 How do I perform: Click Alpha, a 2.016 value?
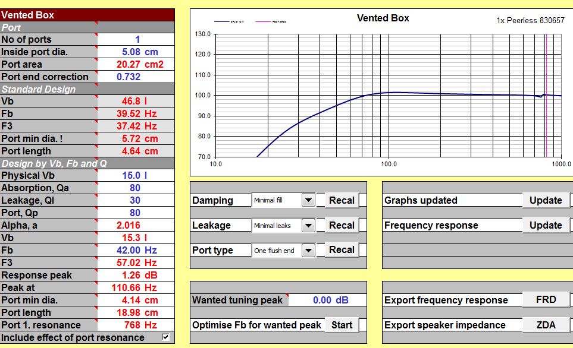coord(136,225)
